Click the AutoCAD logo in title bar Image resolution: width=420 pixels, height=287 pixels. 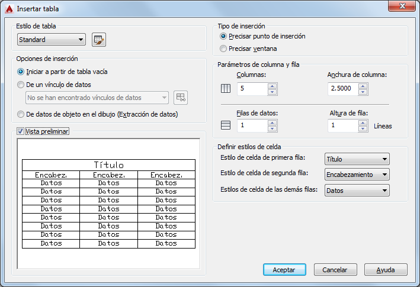9,9
